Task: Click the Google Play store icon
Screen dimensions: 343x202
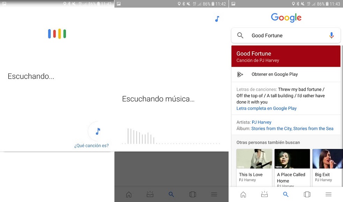Action: click(240, 74)
